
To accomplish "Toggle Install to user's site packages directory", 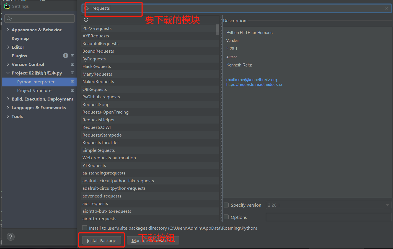I will click(85, 228).
